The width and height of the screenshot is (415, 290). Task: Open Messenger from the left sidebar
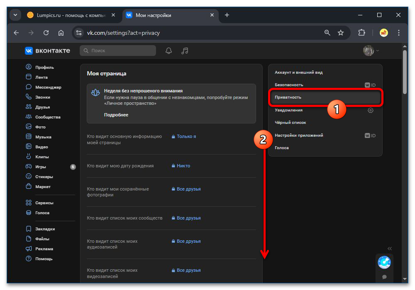point(48,87)
